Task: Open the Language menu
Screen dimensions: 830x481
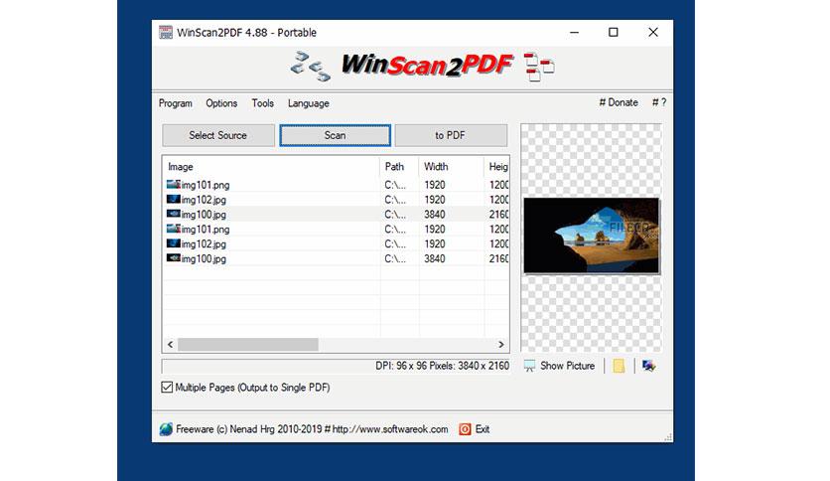Action: (309, 103)
